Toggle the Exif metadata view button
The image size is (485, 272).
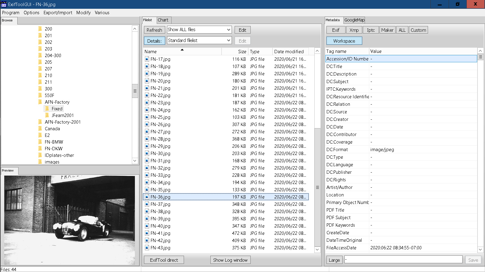(x=336, y=30)
